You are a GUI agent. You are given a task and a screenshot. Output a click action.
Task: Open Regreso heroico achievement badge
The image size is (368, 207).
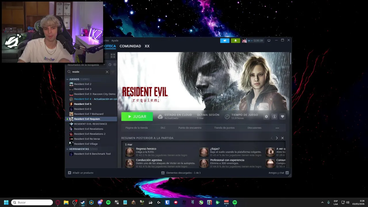click(x=130, y=152)
